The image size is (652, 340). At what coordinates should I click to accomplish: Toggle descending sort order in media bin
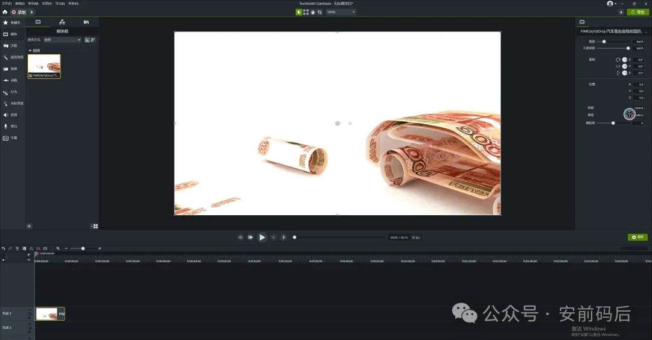(93, 40)
